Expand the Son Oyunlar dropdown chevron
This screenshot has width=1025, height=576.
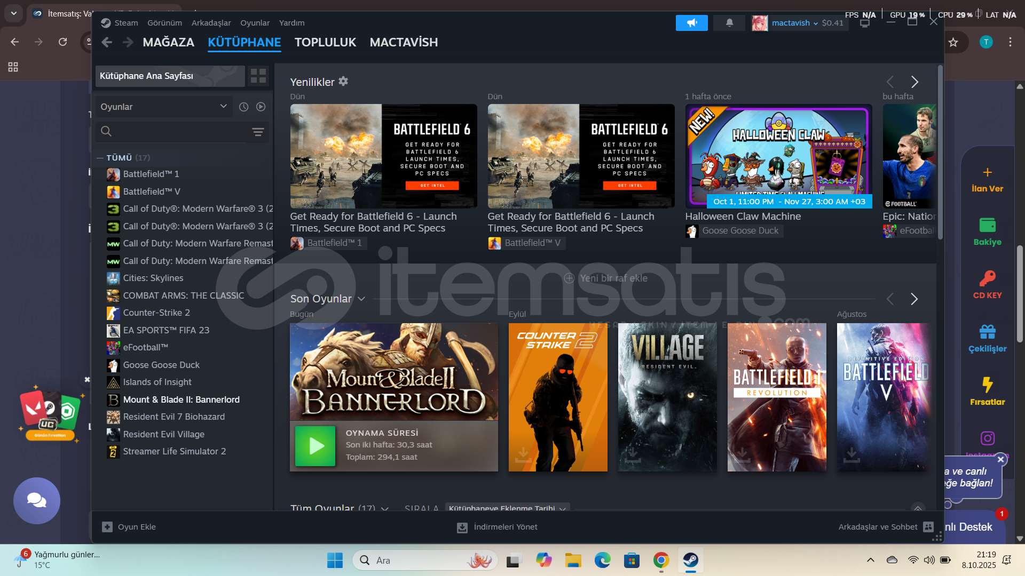click(x=361, y=299)
